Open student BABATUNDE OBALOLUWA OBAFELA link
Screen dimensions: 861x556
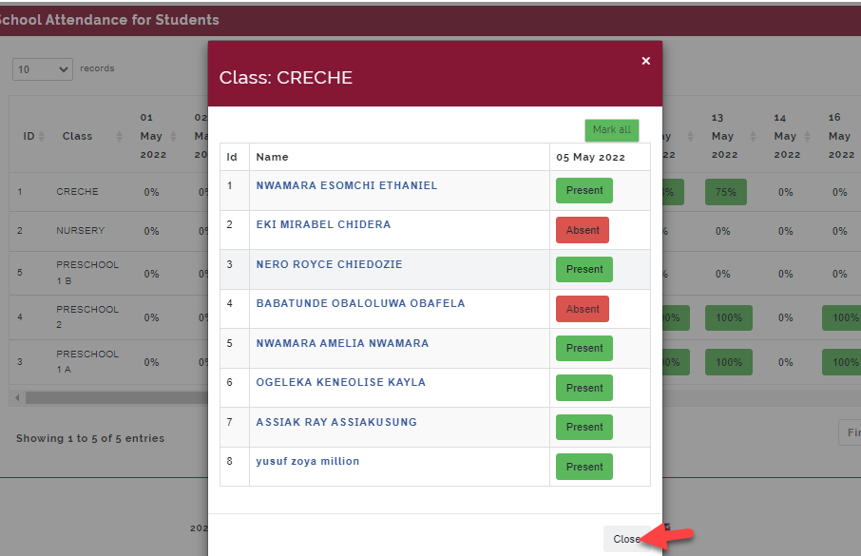click(360, 303)
